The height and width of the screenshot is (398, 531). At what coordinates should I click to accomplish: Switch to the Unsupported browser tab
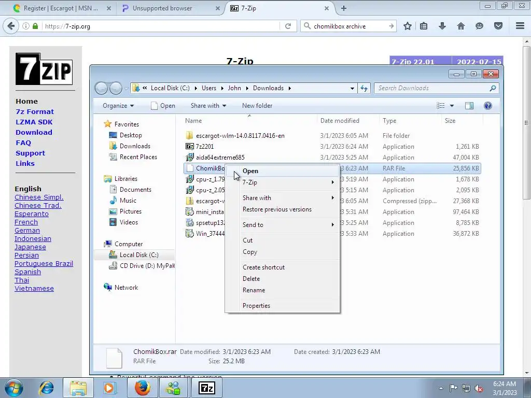click(x=171, y=8)
